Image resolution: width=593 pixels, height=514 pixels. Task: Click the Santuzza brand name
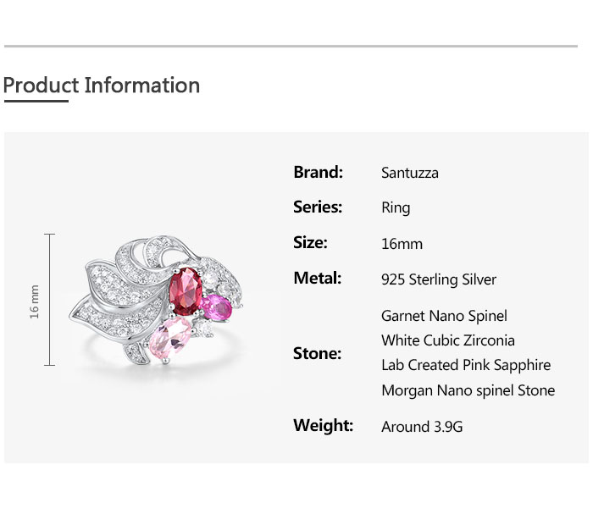pyautogui.click(x=410, y=173)
